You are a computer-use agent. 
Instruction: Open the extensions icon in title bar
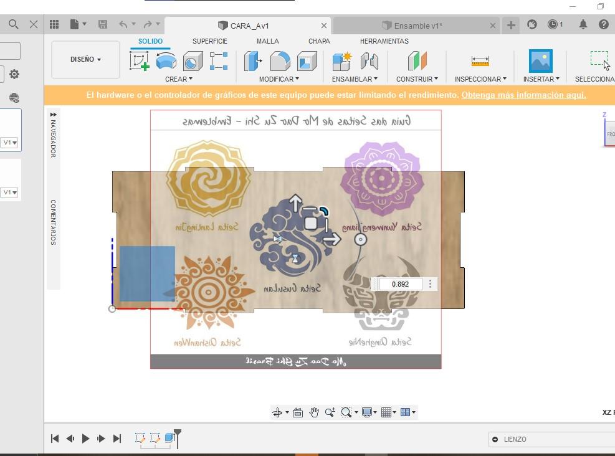coord(532,25)
